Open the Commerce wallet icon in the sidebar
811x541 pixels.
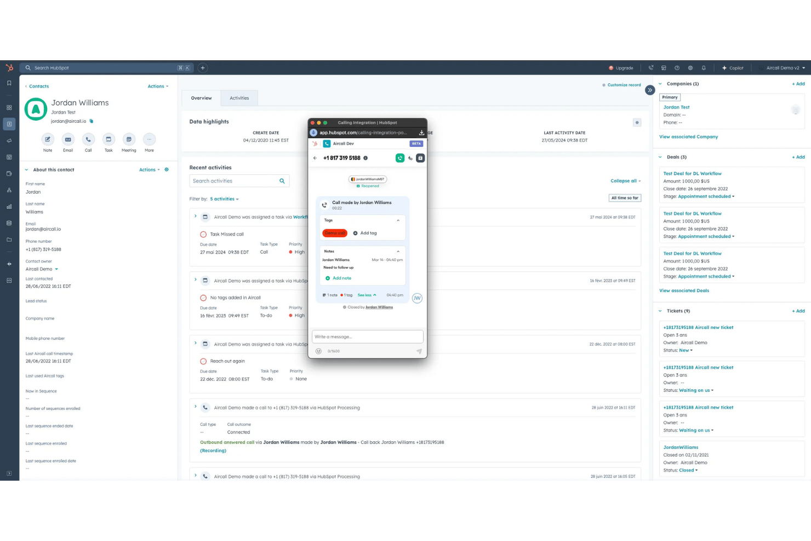click(9, 174)
